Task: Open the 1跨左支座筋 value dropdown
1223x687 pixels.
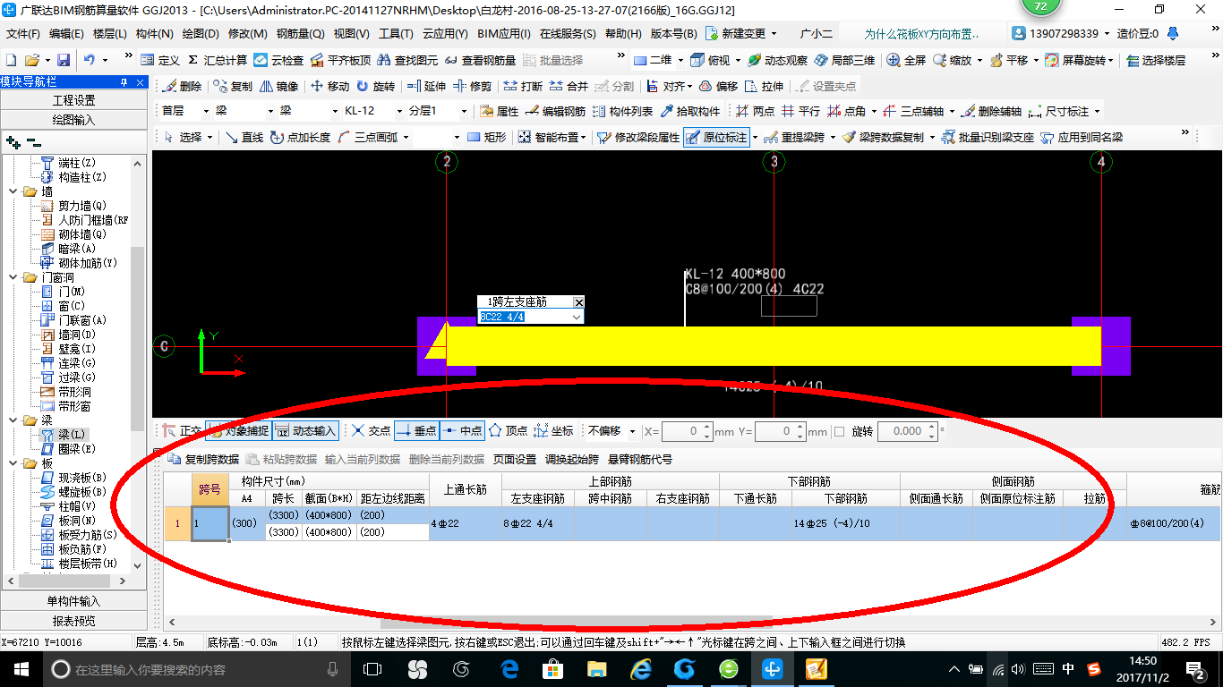Action: pyautogui.click(x=577, y=317)
